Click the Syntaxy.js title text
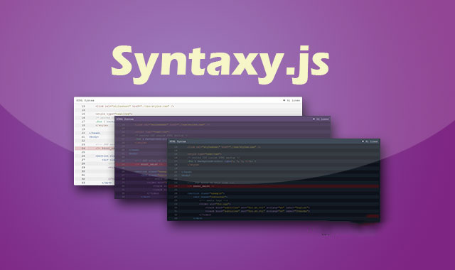Image resolution: width=455 pixels, height=270 pixels. pyautogui.click(x=220, y=65)
